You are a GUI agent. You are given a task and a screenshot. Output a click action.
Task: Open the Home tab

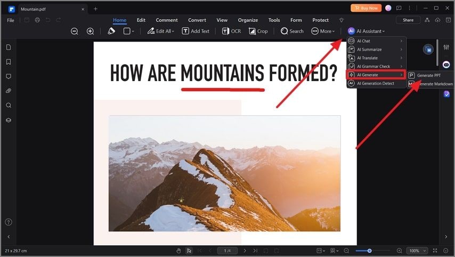tap(119, 20)
